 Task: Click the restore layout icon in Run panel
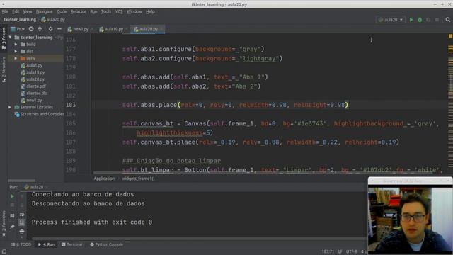pos(12,215)
